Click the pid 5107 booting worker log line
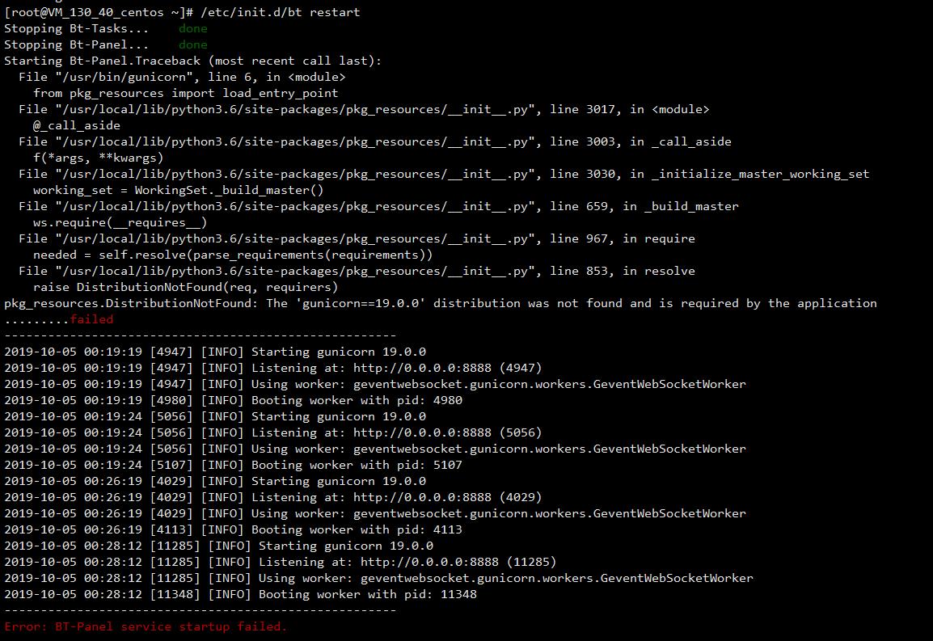The height and width of the screenshot is (641, 933). coord(233,465)
